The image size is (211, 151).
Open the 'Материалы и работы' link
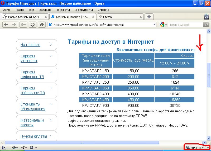32,123
